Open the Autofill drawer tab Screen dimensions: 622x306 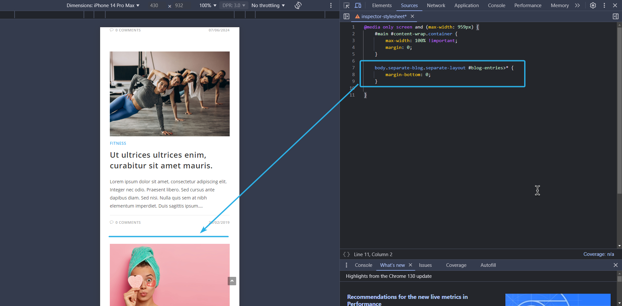tap(488, 265)
